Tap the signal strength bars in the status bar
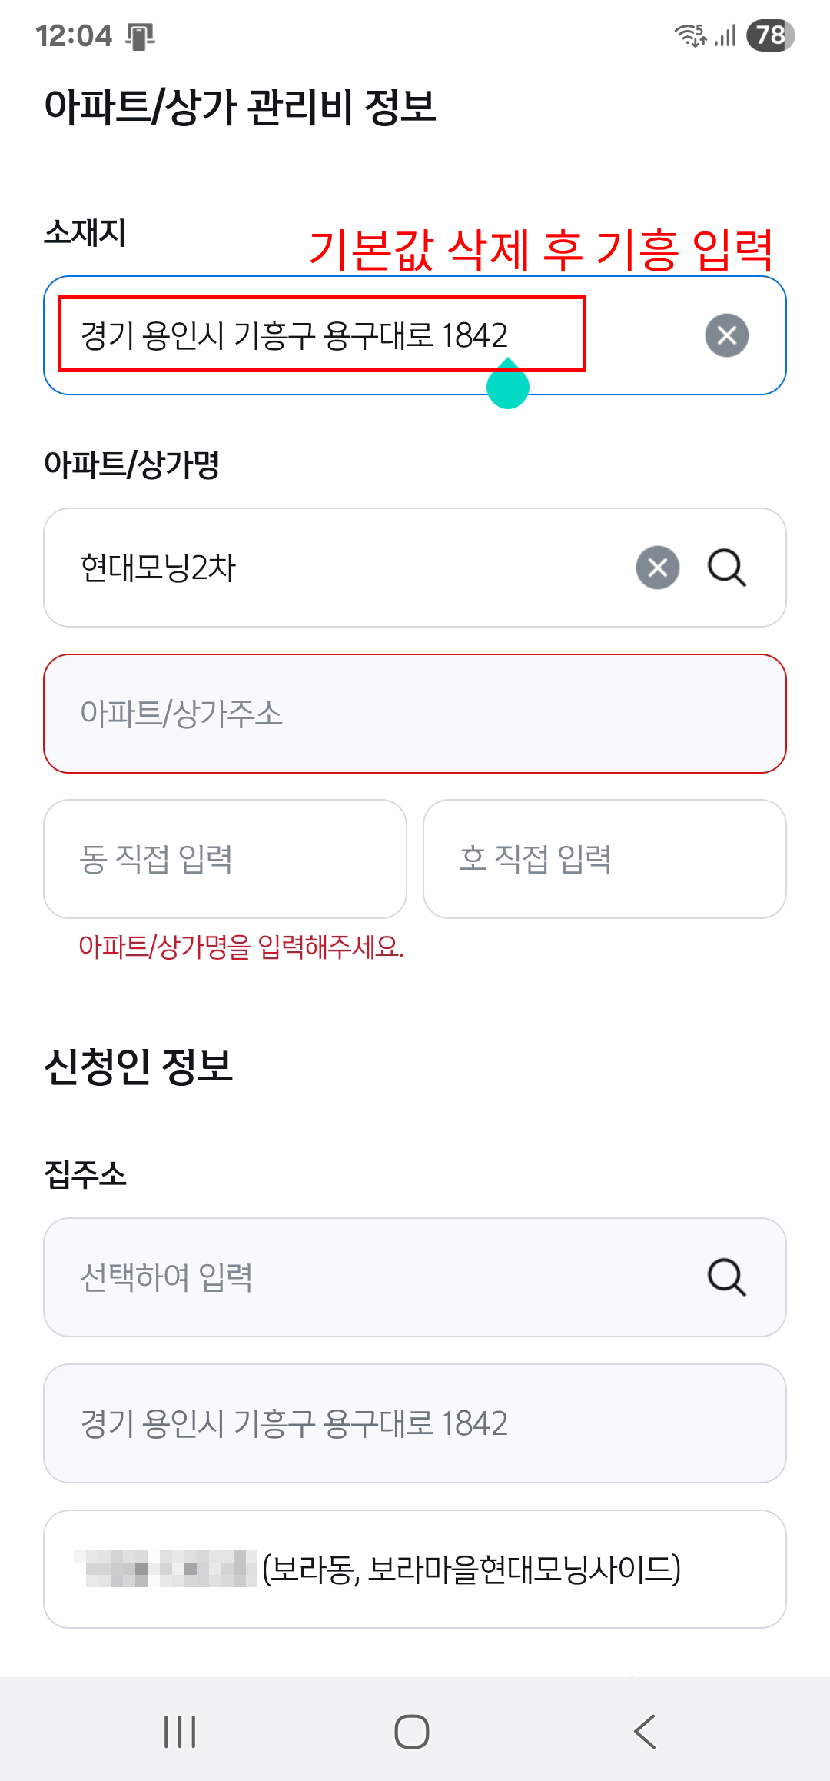The height and width of the screenshot is (1781, 830). click(725, 35)
